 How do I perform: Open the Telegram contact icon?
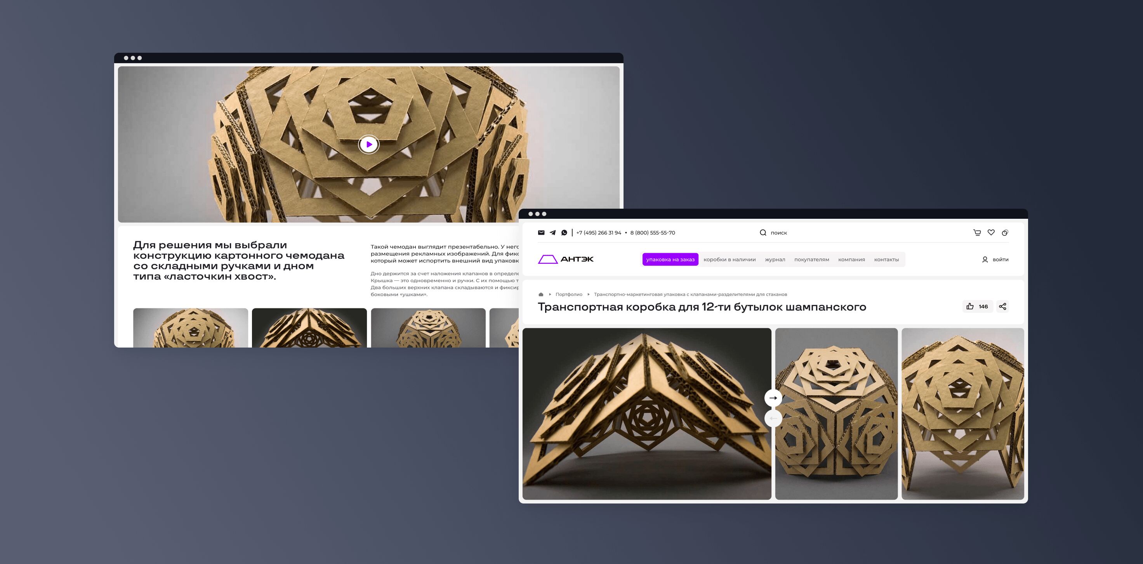tap(552, 232)
